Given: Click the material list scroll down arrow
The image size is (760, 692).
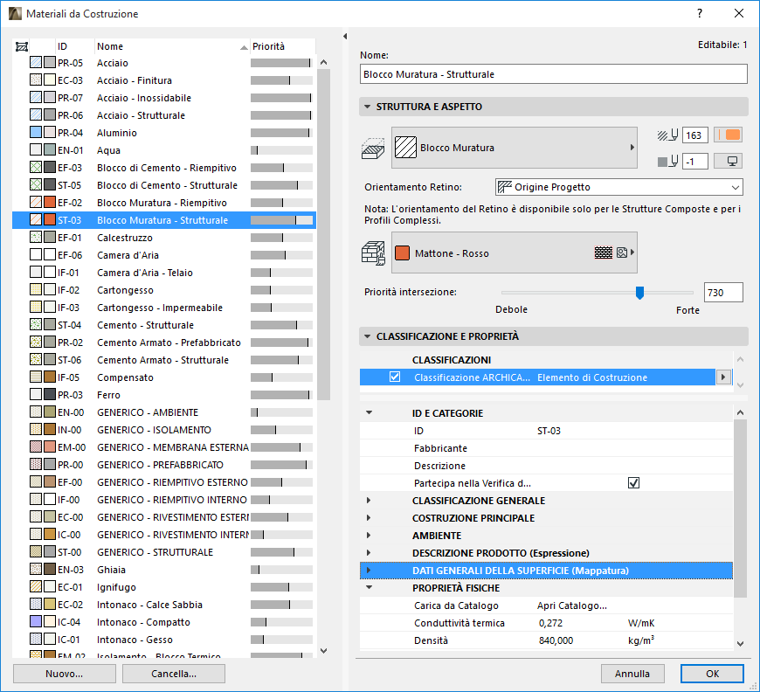Looking at the screenshot, I should pos(324,650).
